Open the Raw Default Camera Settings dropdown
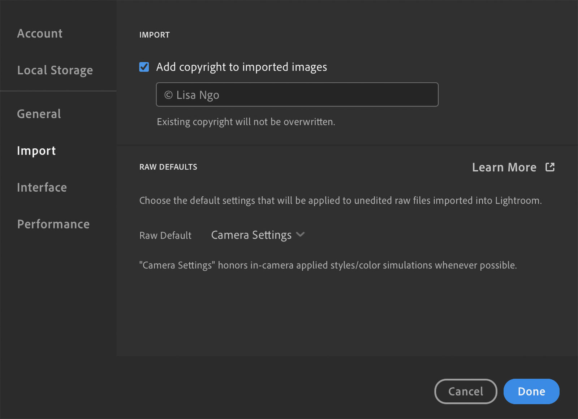The width and height of the screenshot is (578, 419). (x=251, y=235)
